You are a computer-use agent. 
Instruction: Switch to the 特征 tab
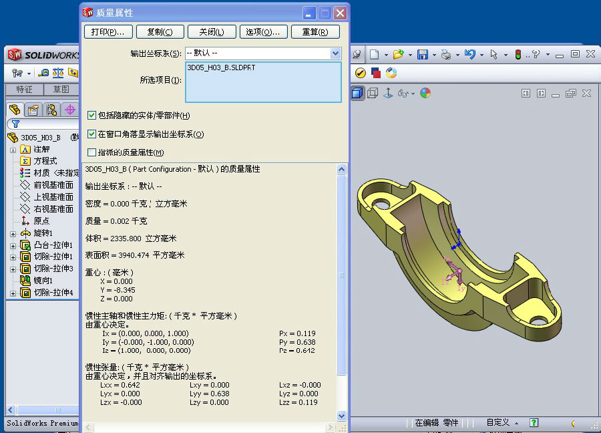point(24,90)
